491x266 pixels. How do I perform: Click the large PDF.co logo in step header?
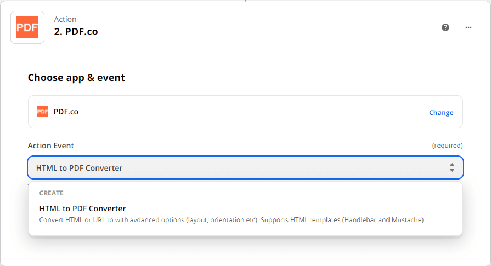[x=27, y=27]
